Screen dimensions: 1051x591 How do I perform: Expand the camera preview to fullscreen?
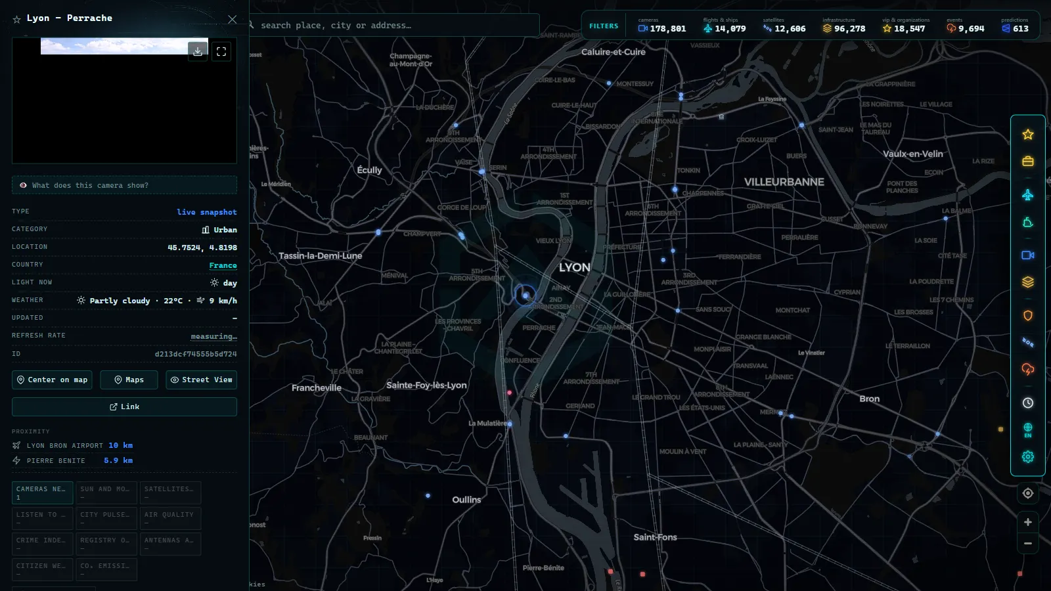coord(221,51)
